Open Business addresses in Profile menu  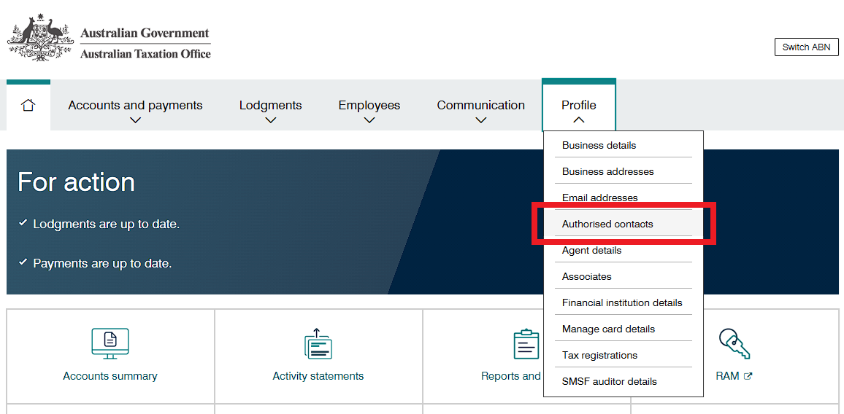(607, 171)
